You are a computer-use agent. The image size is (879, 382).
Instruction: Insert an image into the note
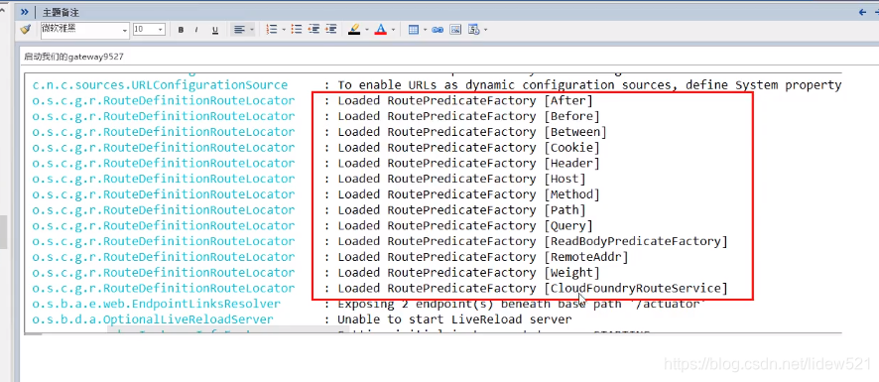click(x=455, y=30)
